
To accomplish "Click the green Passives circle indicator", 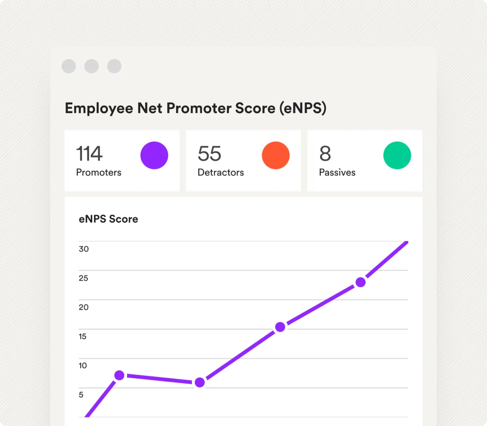I will pyautogui.click(x=397, y=156).
